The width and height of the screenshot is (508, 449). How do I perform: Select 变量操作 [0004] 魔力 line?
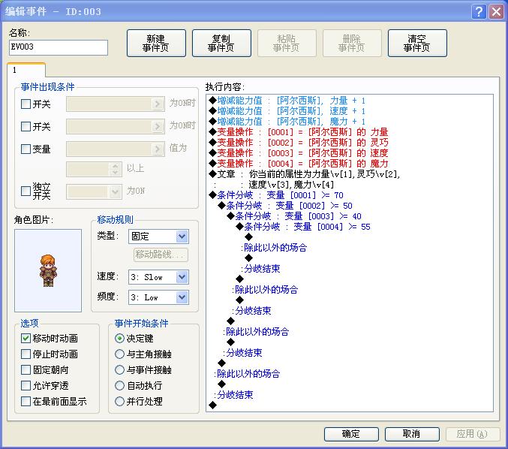pos(299,164)
